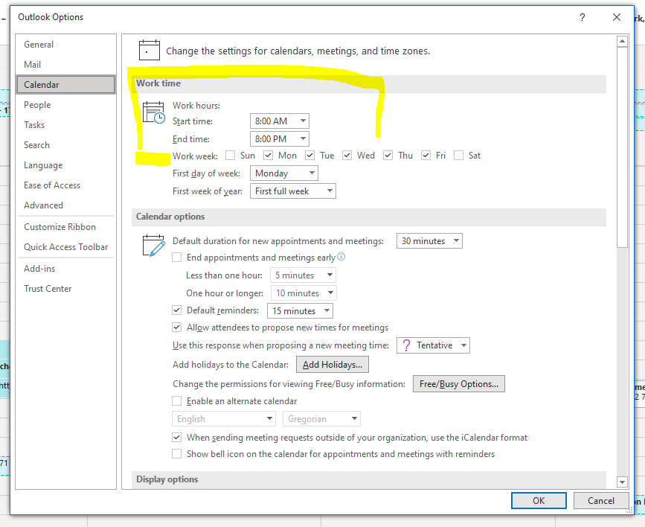
Task: Click the info icon after End appointments early
Action: click(x=341, y=257)
